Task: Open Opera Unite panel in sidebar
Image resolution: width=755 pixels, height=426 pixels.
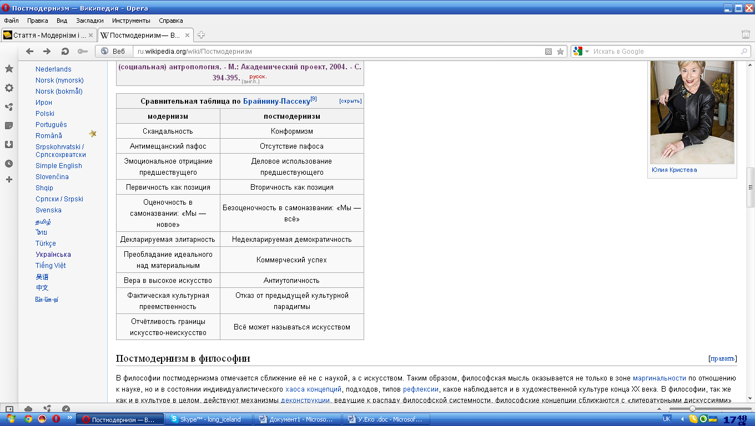Action: pyautogui.click(x=9, y=106)
